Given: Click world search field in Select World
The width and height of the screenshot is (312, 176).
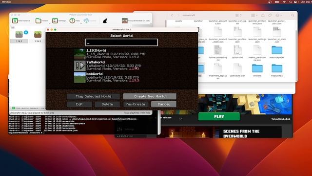Looking at the screenshot, I should tap(121, 43).
